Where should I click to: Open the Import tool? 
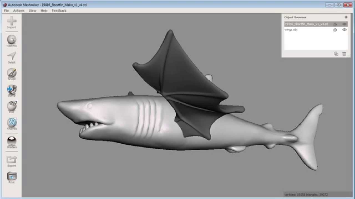(x=11, y=23)
